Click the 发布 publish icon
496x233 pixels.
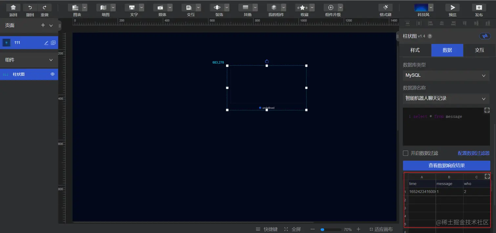[x=479, y=7]
